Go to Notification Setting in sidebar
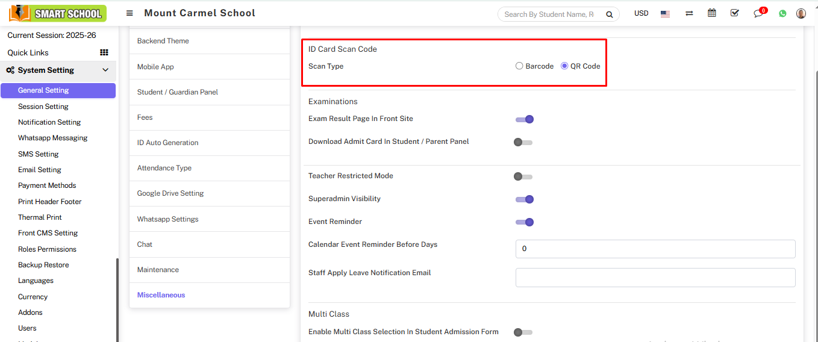The width and height of the screenshot is (818, 342). [x=49, y=122]
